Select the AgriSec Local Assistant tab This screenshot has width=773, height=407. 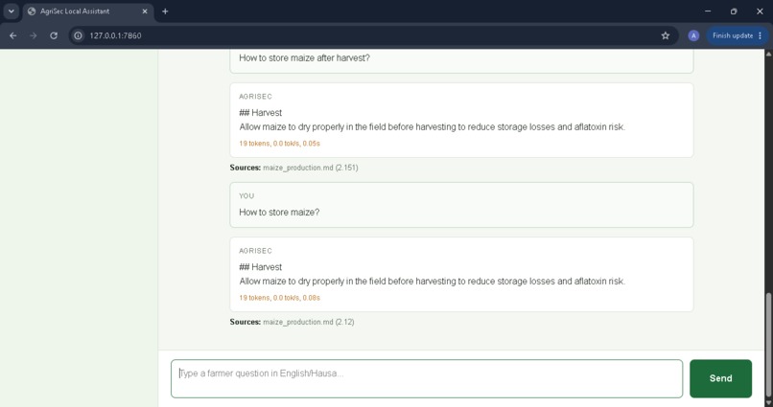[x=88, y=11]
